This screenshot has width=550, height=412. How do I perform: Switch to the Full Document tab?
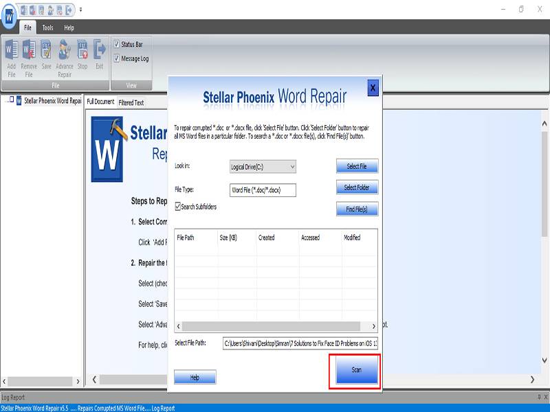(x=100, y=102)
